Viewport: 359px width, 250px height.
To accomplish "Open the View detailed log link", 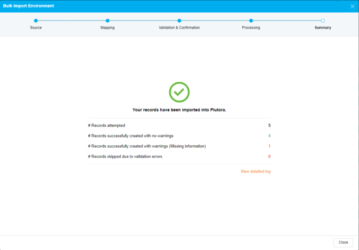I will [x=255, y=171].
